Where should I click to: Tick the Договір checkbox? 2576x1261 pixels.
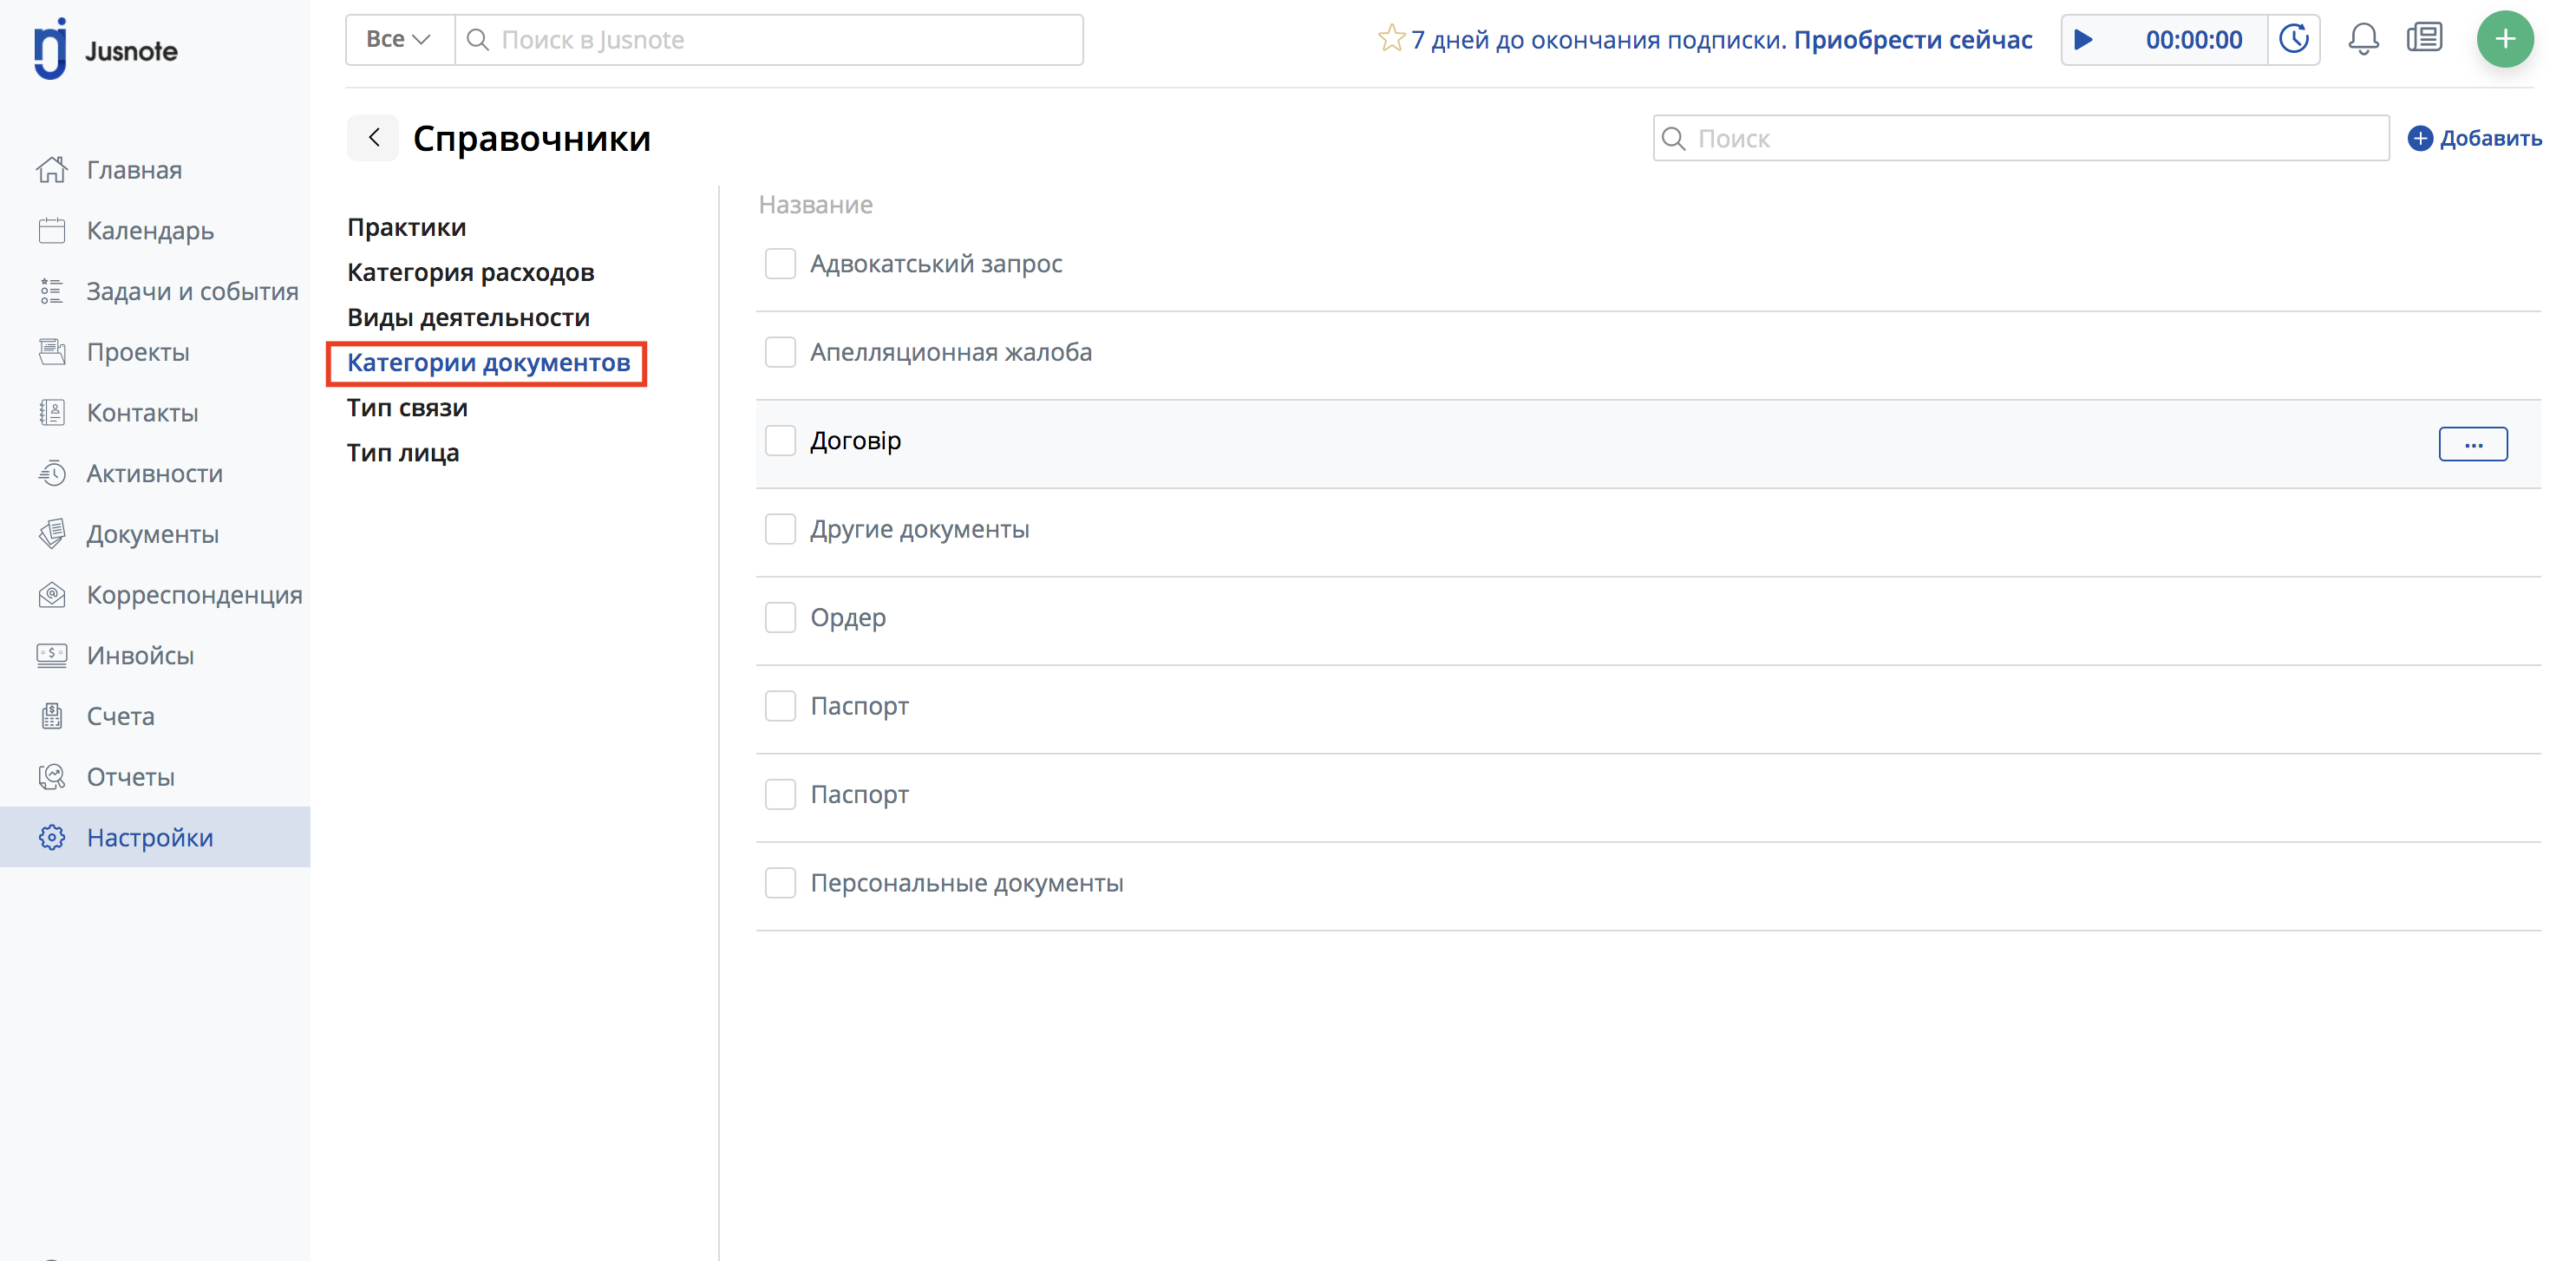(780, 441)
